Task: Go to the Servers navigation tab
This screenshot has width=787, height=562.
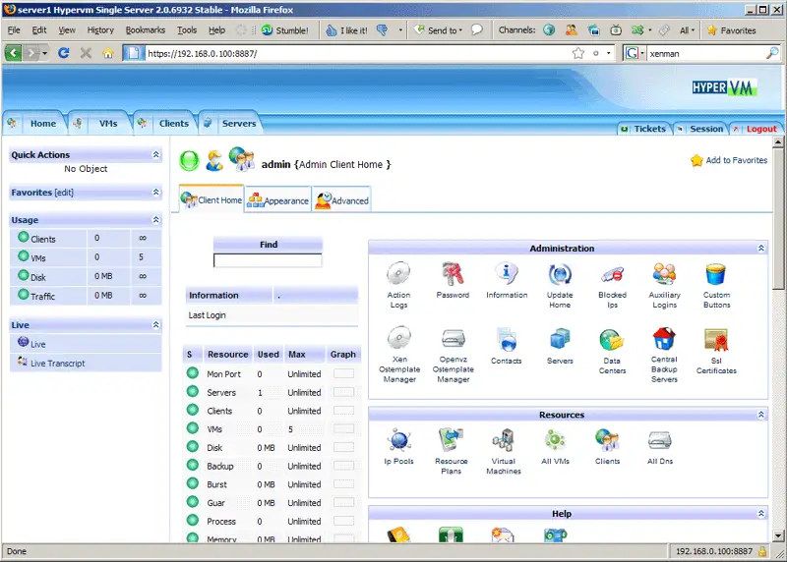Action: (231, 124)
